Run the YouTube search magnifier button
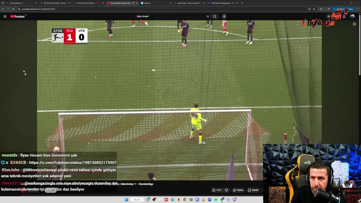Viewport: 361px width, 203px height. tap(215, 16)
